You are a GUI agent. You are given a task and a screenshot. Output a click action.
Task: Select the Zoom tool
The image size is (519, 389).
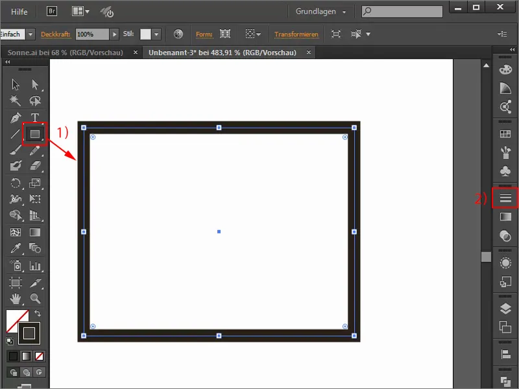coord(34,298)
